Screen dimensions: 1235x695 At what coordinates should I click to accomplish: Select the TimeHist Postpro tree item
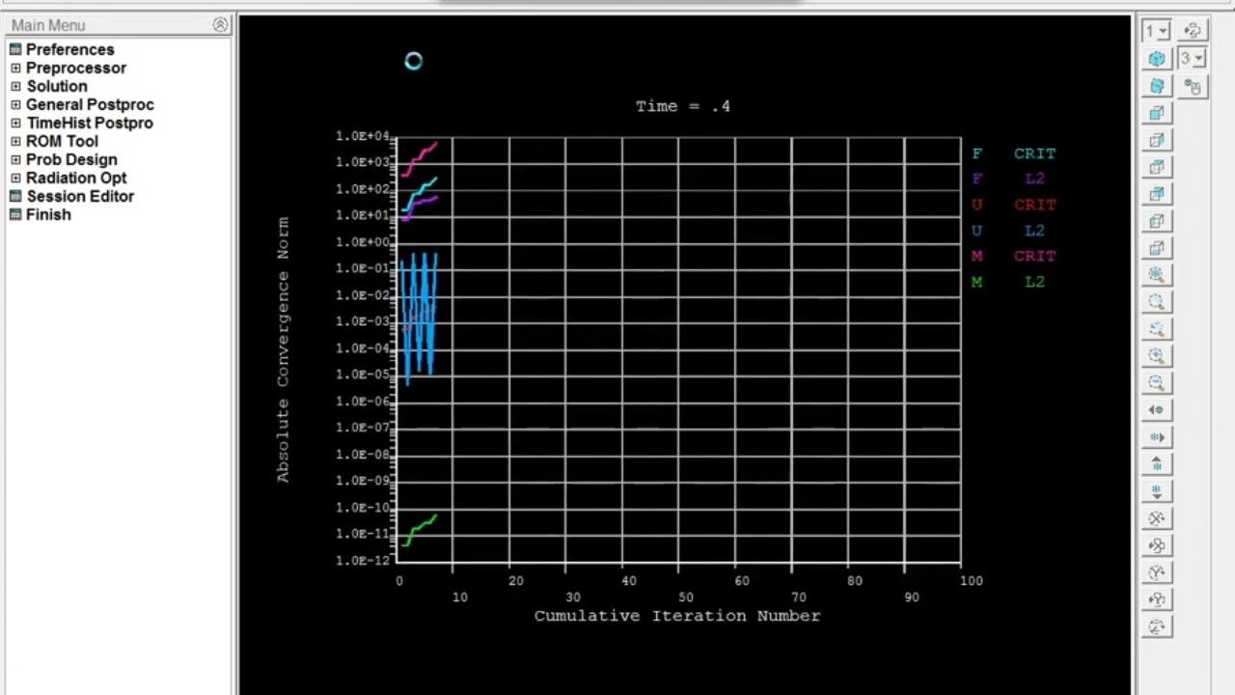(x=89, y=123)
